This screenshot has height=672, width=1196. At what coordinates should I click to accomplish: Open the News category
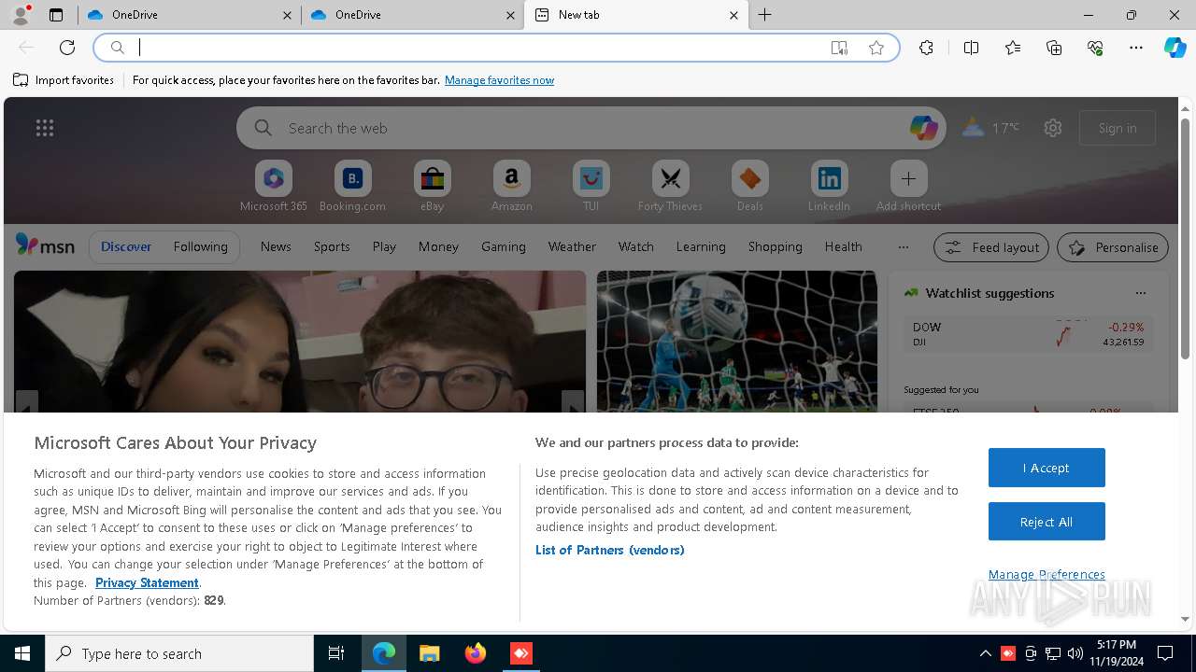click(276, 246)
